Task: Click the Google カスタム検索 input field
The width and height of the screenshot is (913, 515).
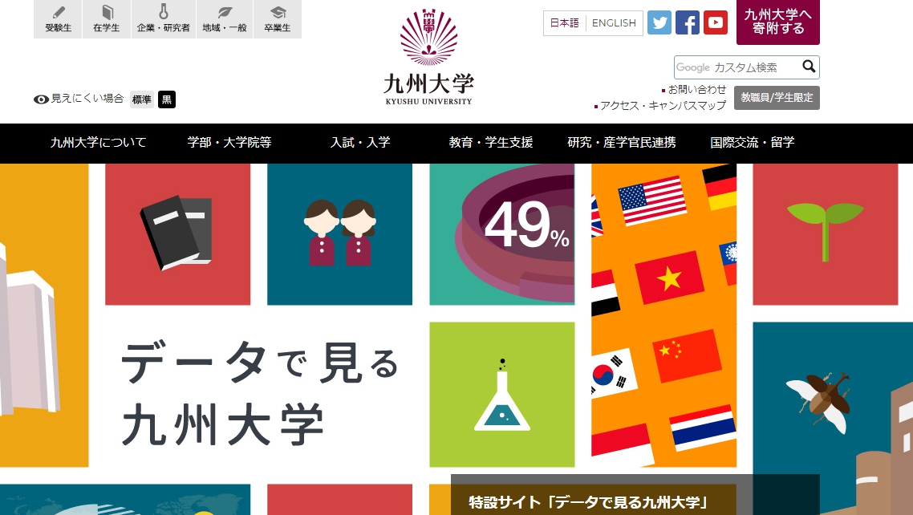Action: click(737, 67)
